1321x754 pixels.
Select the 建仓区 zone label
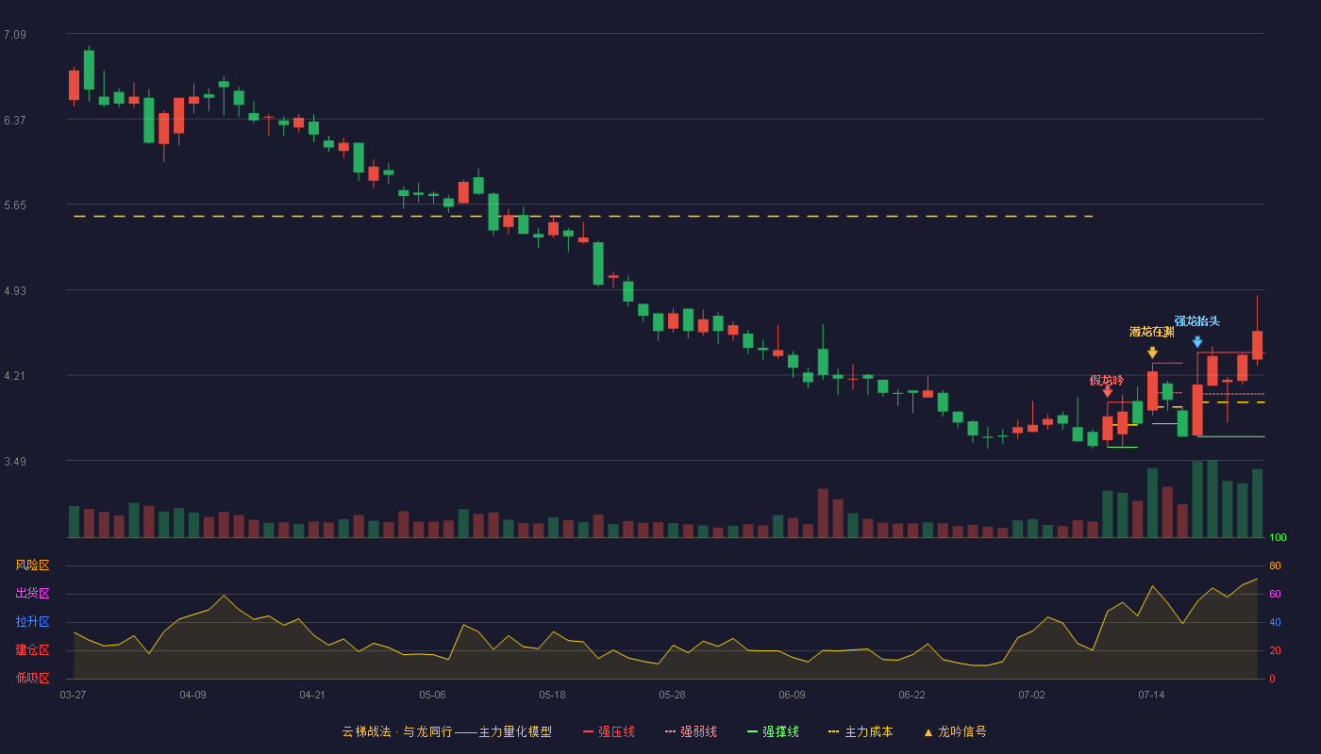point(32,650)
